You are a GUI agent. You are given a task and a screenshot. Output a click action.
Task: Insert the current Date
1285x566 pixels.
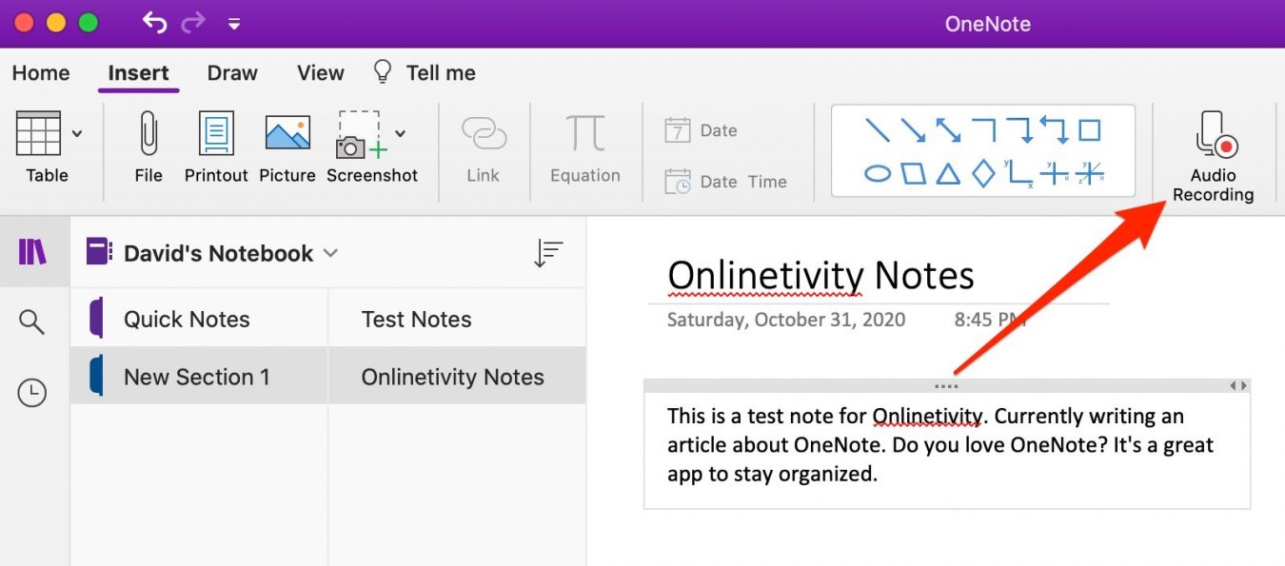(x=701, y=130)
